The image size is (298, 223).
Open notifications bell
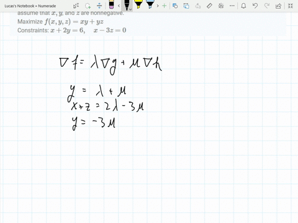pos(243,6)
